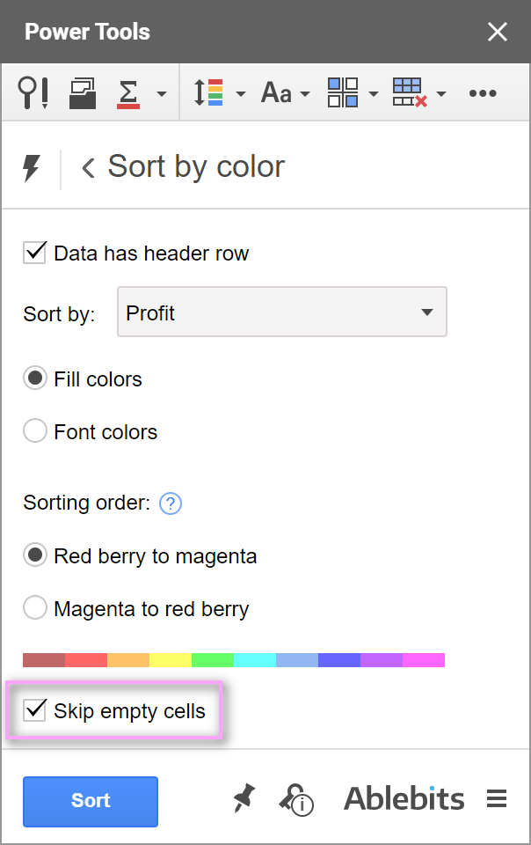Toggle the Skip empty cells checkbox
The image size is (531, 845).
(x=34, y=710)
